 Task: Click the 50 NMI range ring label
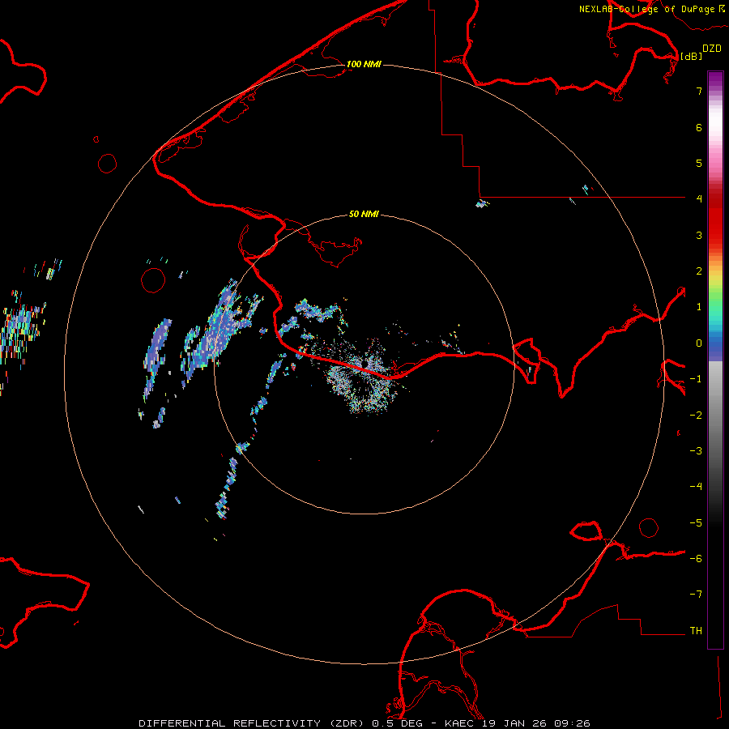point(364,214)
